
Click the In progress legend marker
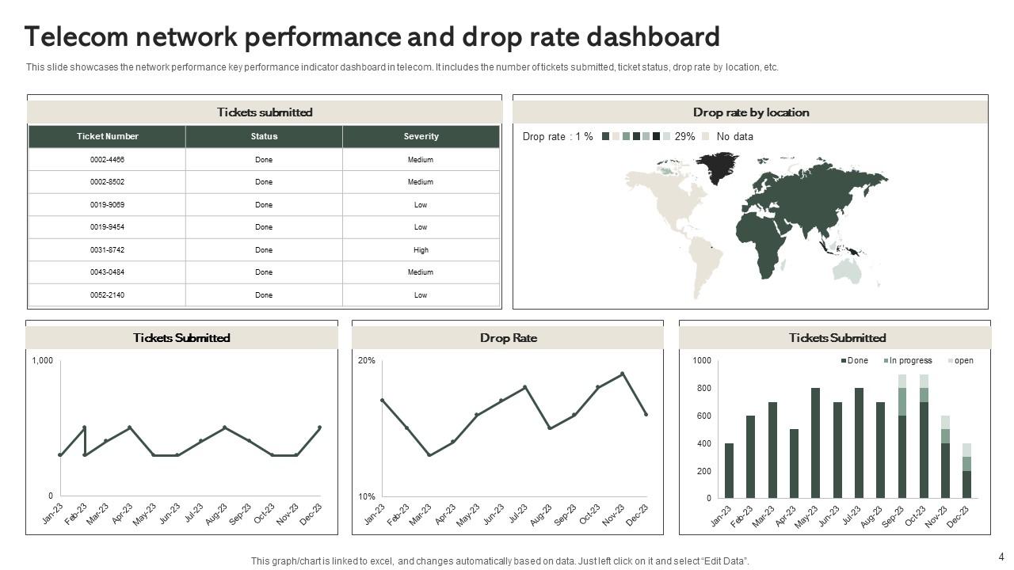point(886,361)
